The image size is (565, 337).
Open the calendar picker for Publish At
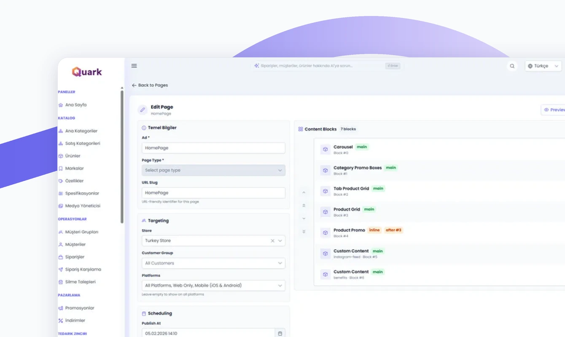pyautogui.click(x=280, y=334)
